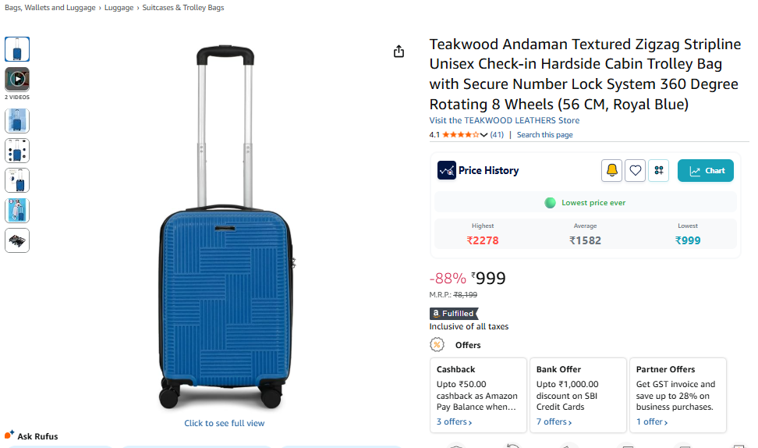The width and height of the screenshot is (758, 448).
Task: Expand the 3 offers Cashback link
Action: (x=455, y=421)
